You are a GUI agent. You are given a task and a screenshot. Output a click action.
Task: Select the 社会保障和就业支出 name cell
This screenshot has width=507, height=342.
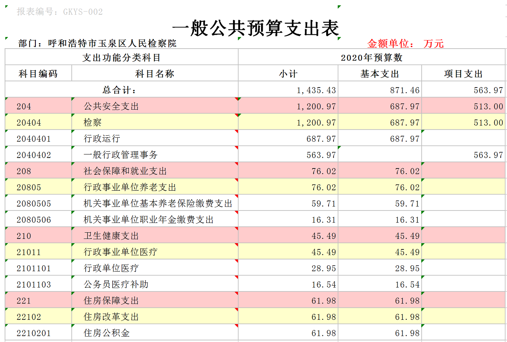[155, 171]
